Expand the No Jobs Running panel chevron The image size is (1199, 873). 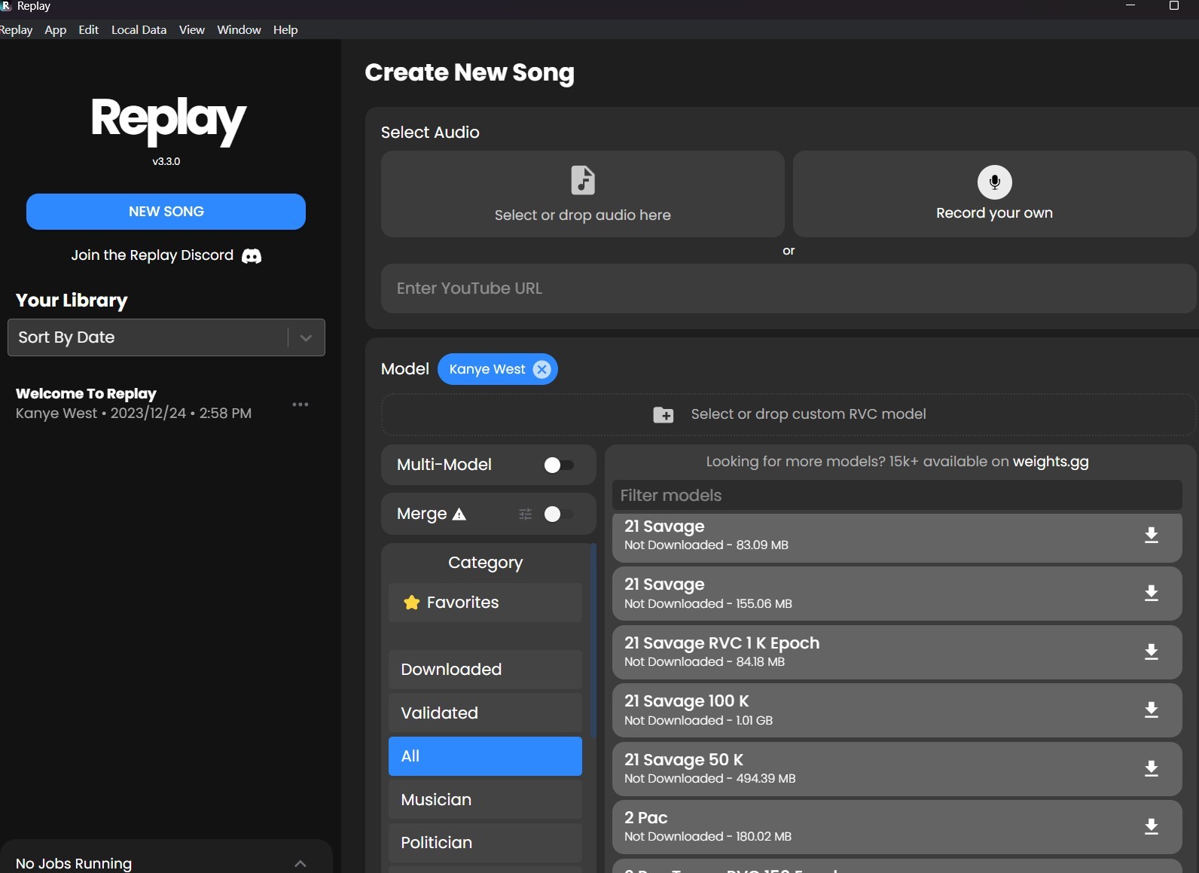(301, 863)
